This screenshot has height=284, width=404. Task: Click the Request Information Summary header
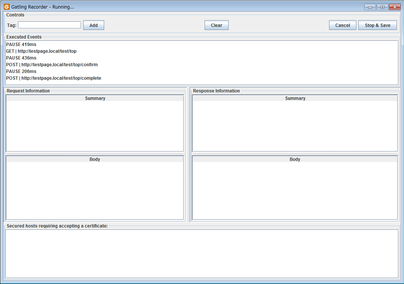95,98
